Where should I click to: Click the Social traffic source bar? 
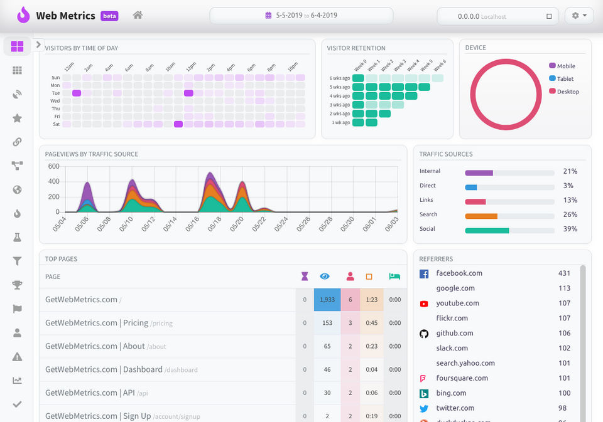point(509,231)
